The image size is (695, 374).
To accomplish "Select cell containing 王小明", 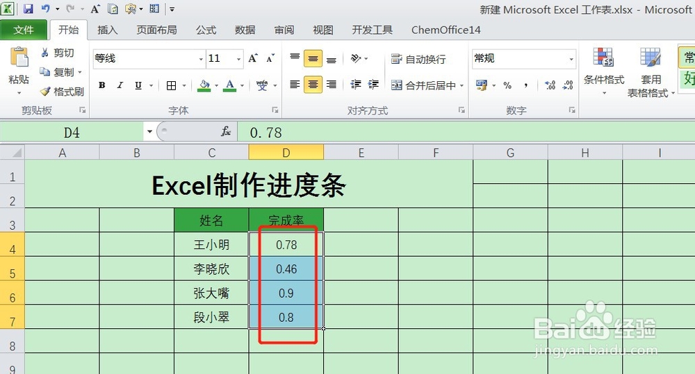I will pos(211,244).
